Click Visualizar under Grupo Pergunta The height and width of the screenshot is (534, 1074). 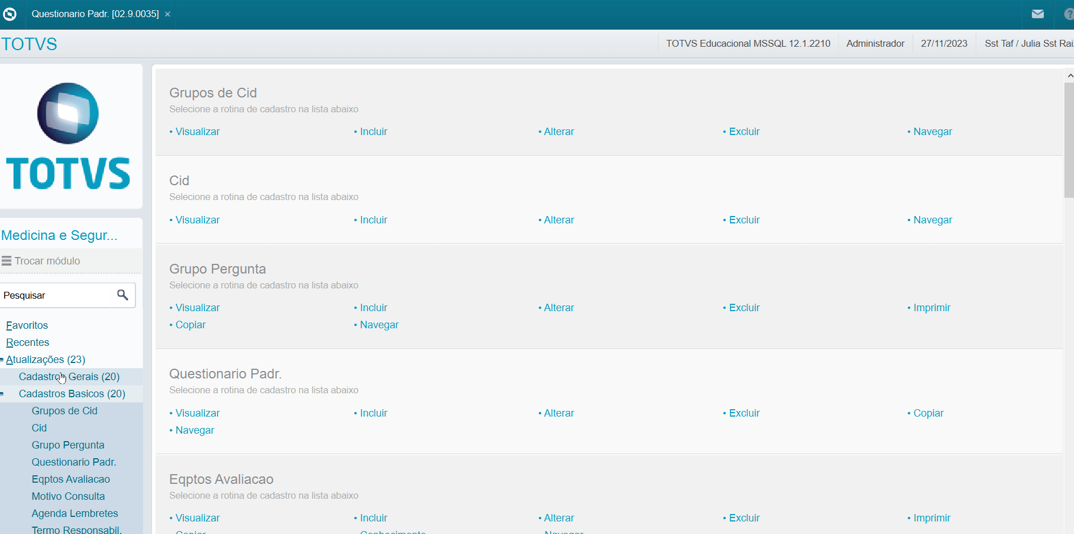[x=197, y=308]
